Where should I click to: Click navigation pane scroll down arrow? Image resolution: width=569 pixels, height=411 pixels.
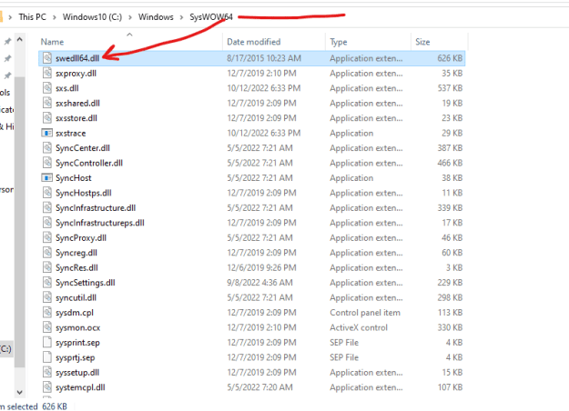[x=20, y=392]
